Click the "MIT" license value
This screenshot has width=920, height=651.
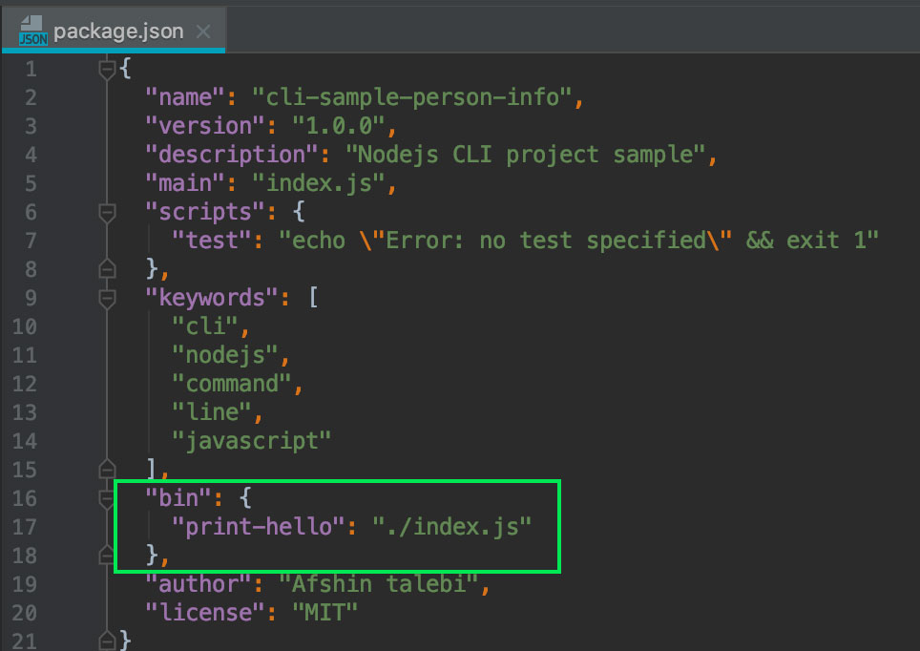325,613
